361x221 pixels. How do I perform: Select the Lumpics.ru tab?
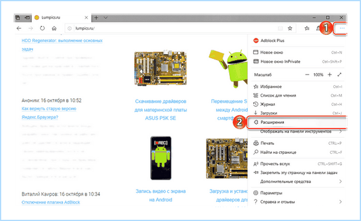click(x=61, y=17)
